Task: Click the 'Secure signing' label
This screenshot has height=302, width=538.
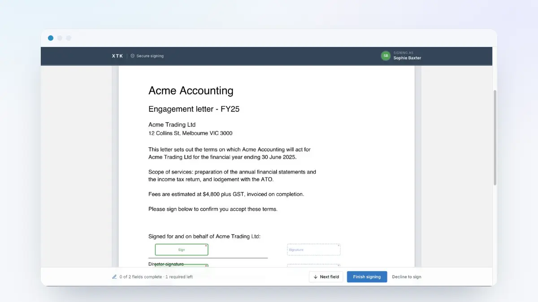Action: click(x=150, y=56)
